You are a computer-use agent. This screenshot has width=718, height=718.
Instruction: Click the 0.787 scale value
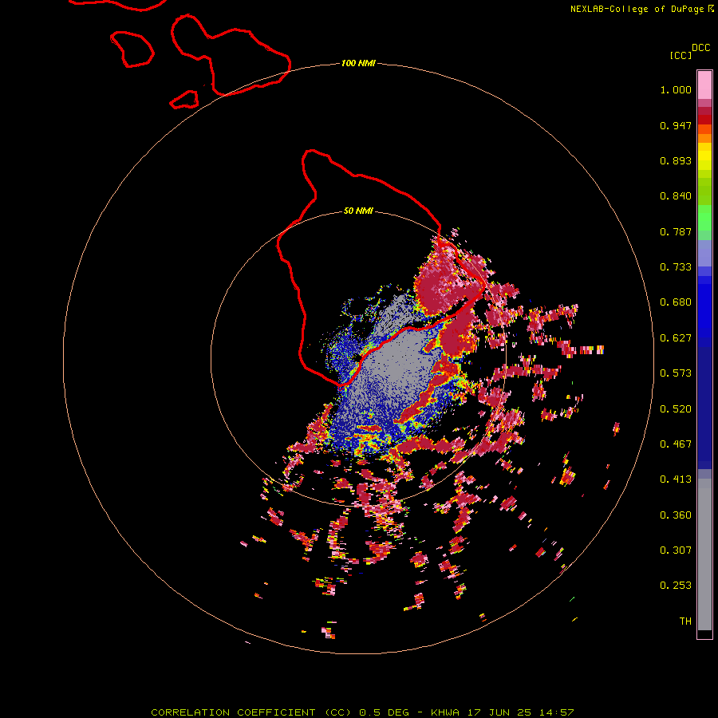pyautogui.click(x=676, y=231)
